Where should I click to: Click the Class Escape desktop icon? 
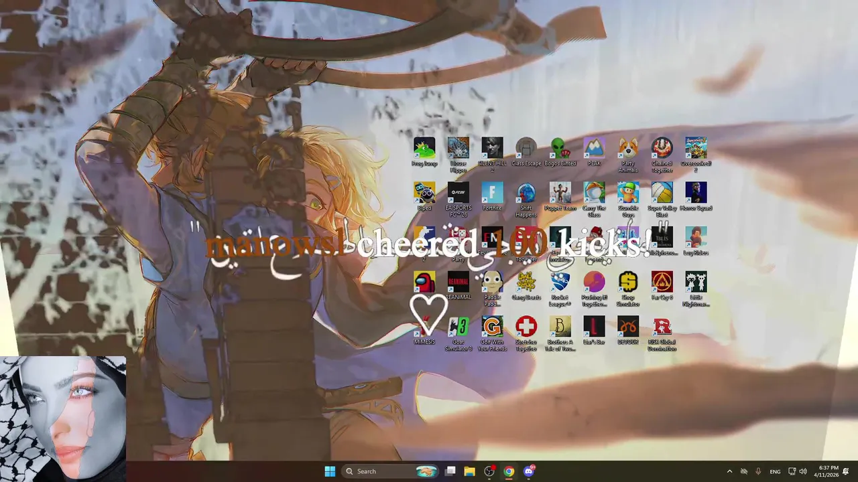(x=526, y=152)
